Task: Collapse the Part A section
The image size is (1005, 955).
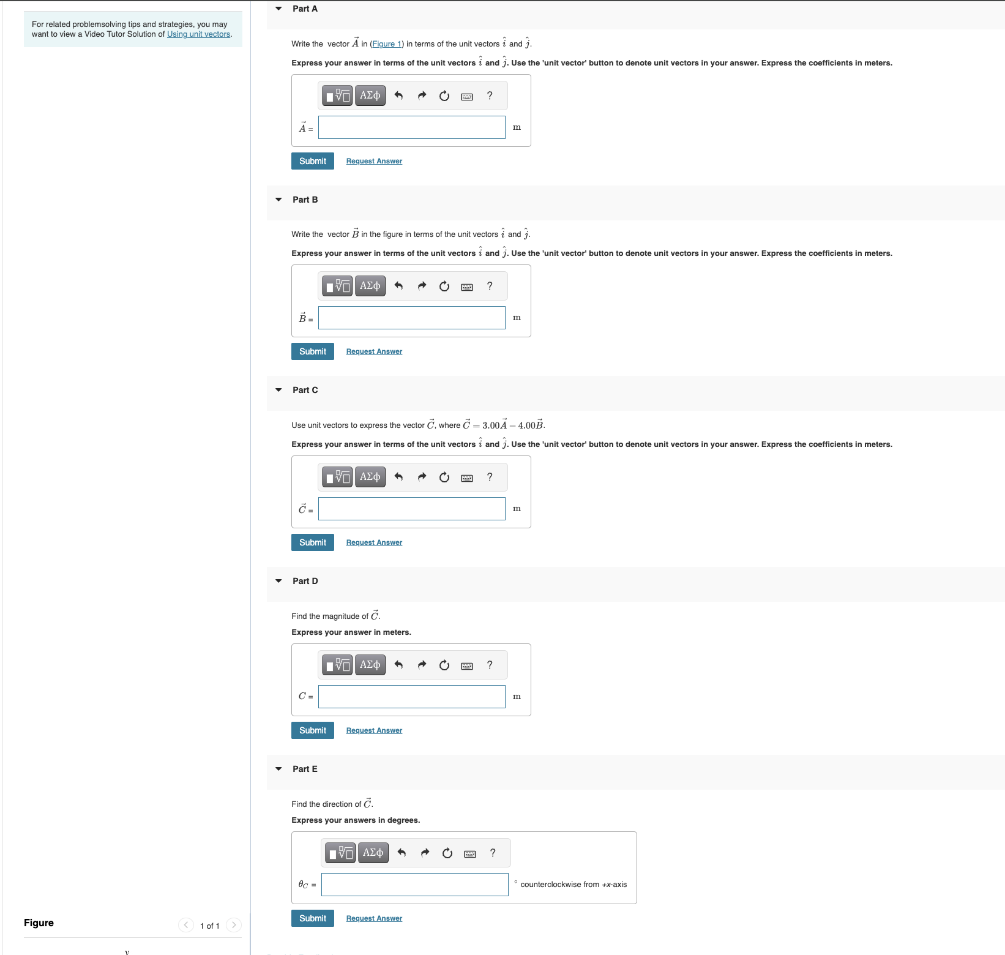Action: coord(278,9)
